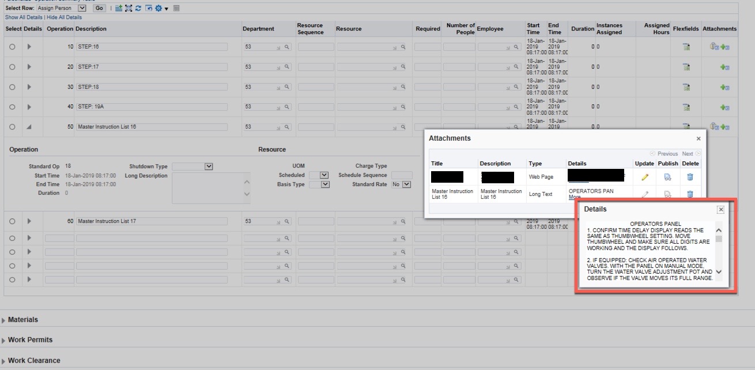Select radio button for operation 20
This screenshot has width=755, height=370.
(x=12, y=67)
